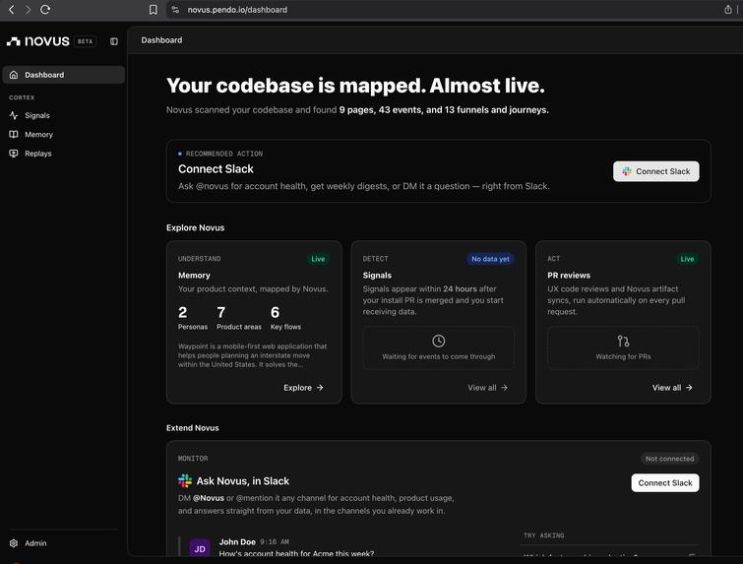Click View all on Signals card
This screenshot has width=743, height=564.
tap(487, 388)
